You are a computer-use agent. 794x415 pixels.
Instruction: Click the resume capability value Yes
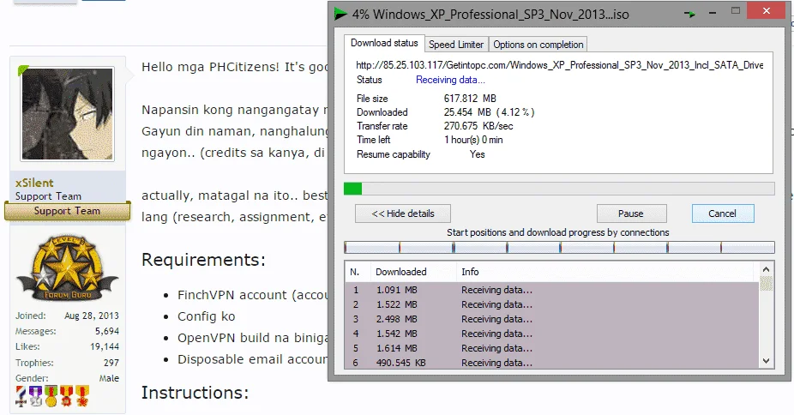(x=477, y=154)
